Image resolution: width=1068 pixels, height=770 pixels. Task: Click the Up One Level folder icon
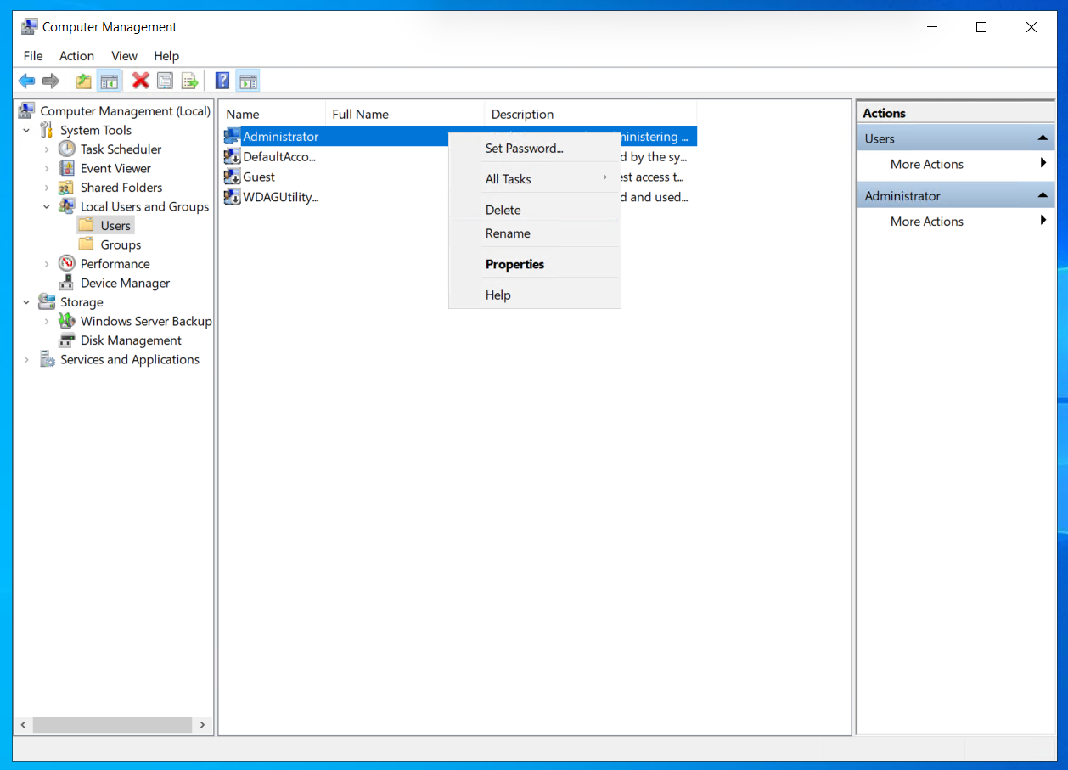click(83, 81)
